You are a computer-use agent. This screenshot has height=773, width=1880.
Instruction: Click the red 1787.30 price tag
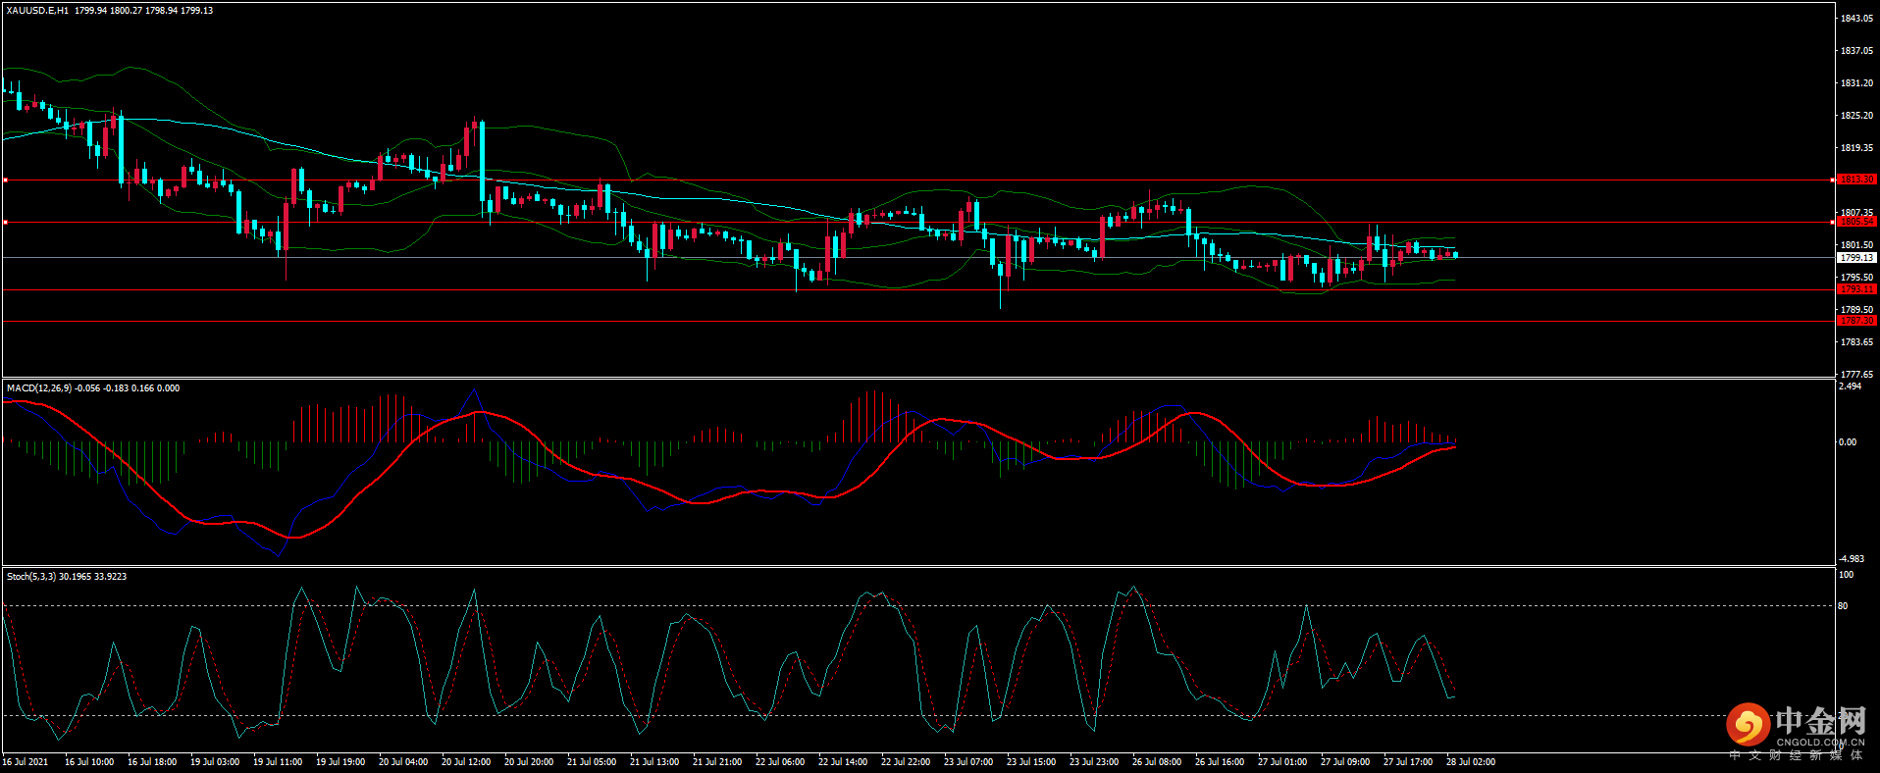point(1855,321)
